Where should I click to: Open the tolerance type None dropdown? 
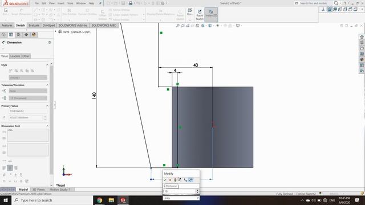pos(28,91)
